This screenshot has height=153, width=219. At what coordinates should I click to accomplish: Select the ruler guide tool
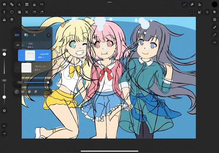pos(215,27)
